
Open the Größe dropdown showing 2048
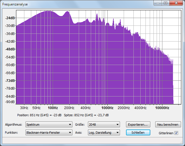104,125
